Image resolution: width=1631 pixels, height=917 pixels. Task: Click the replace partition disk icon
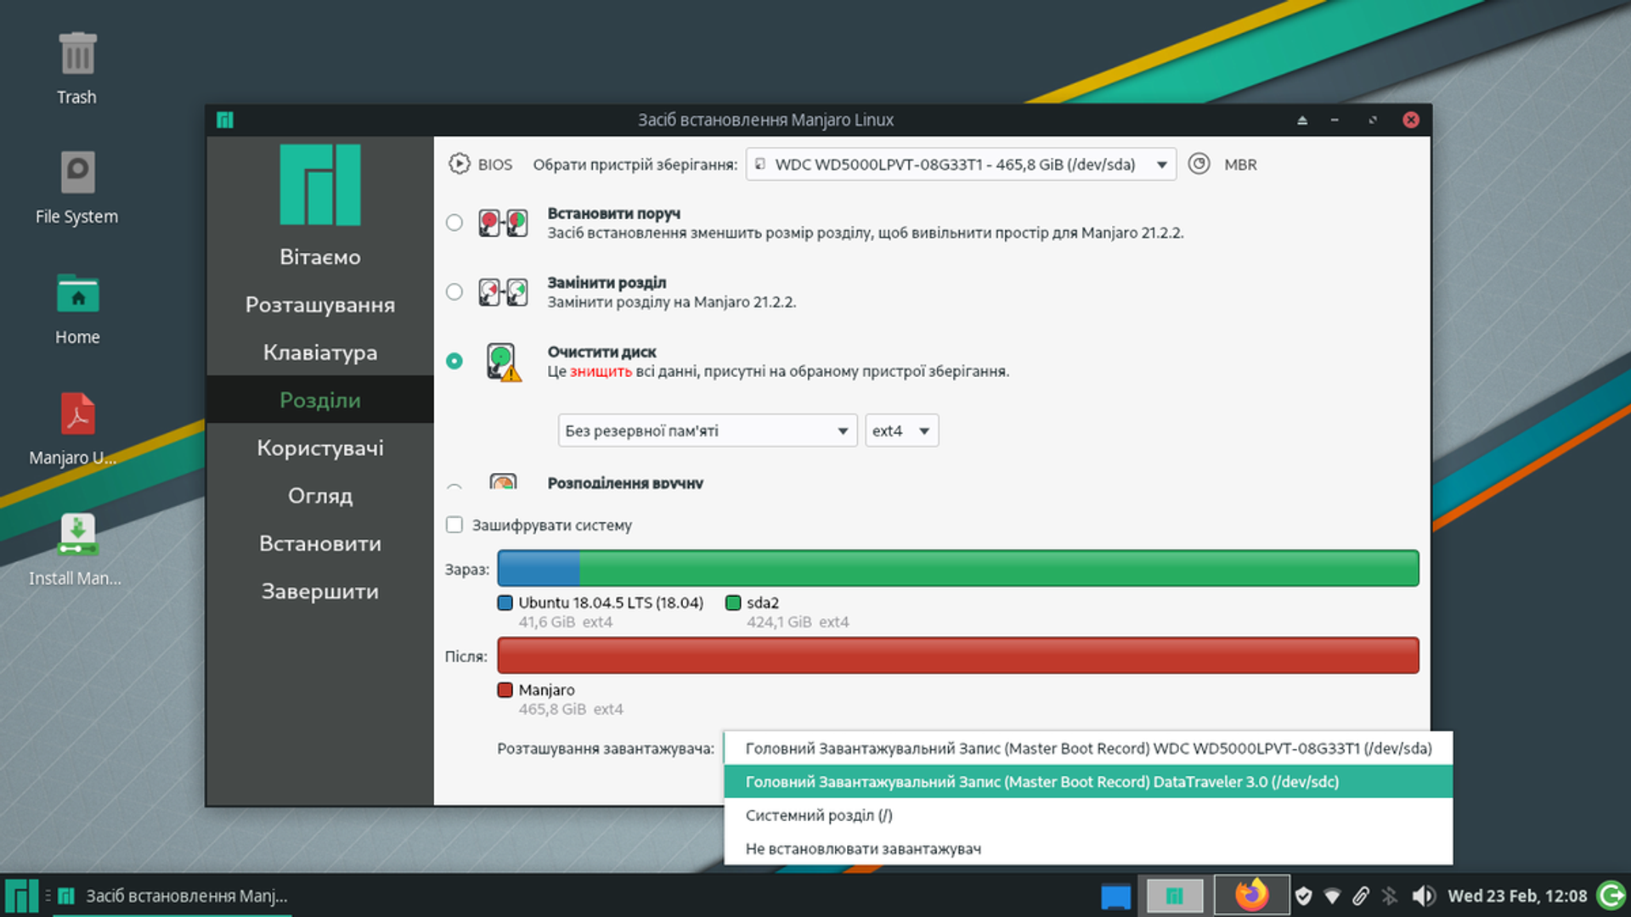[503, 292]
